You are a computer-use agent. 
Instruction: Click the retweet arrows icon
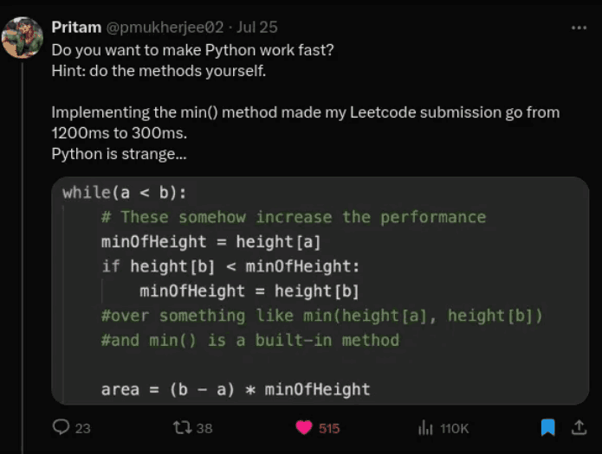(x=182, y=427)
